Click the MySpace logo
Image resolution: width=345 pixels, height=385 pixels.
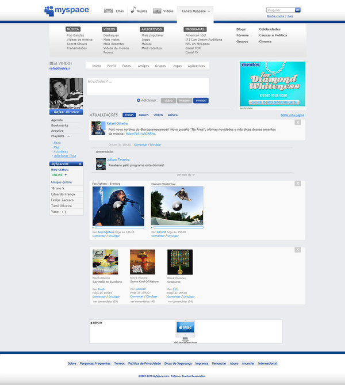pyautogui.click(x=67, y=10)
